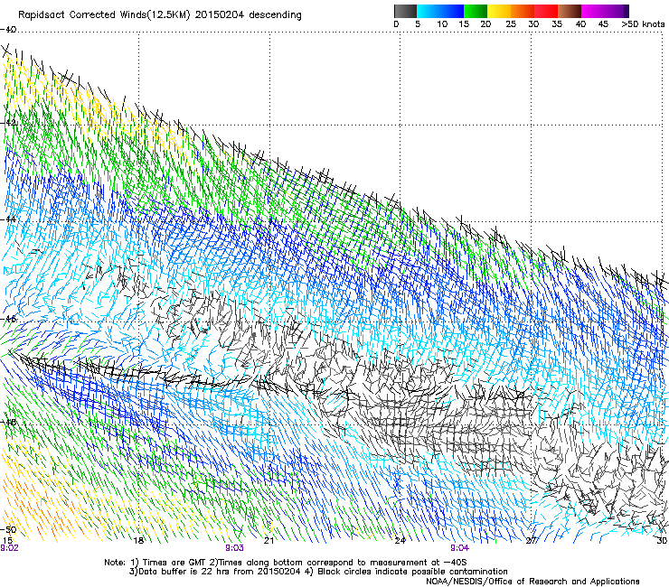Viewport: 669px width, 587px height.
Task: Click the 9:02 pass time label
Action: [9, 548]
